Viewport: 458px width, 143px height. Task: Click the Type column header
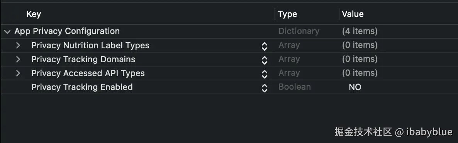287,14
